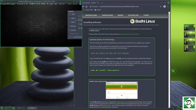Open the browser profile account icon

(x=164, y=6)
